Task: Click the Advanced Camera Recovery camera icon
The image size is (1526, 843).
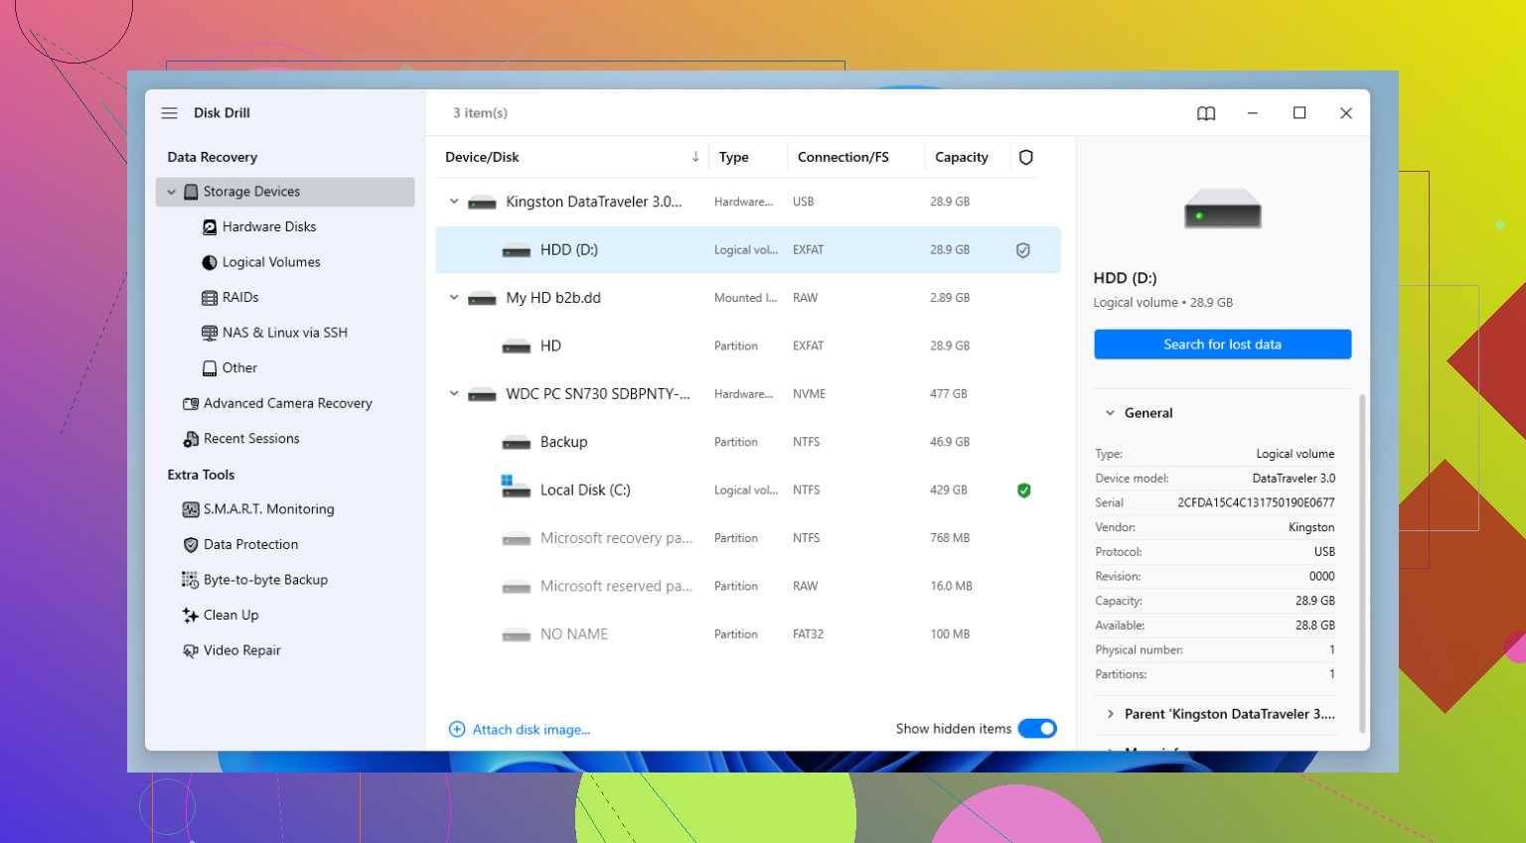Action: pyautogui.click(x=191, y=403)
